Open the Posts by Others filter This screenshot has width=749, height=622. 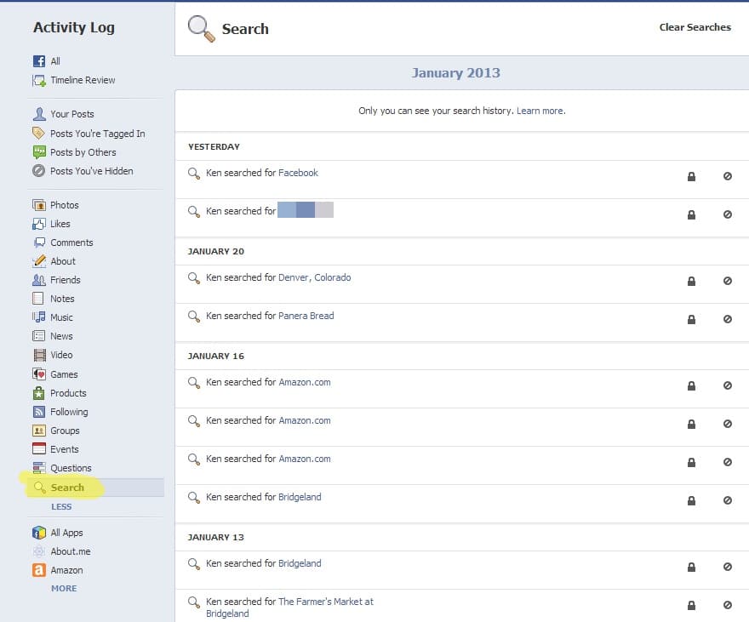coord(74,152)
